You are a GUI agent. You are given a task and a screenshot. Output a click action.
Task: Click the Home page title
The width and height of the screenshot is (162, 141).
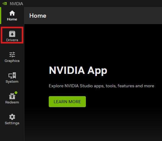point(38,16)
